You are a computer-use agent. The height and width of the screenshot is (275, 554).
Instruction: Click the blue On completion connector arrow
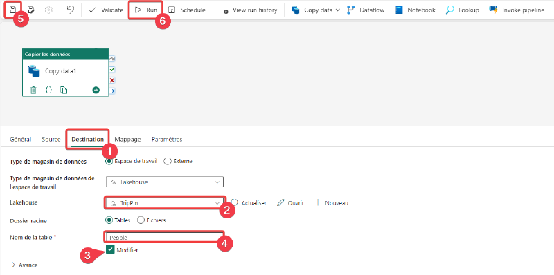[112, 91]
